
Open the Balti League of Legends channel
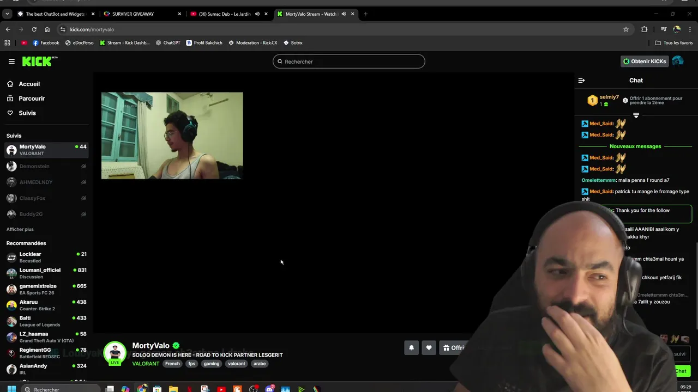(x=46, y=321)
